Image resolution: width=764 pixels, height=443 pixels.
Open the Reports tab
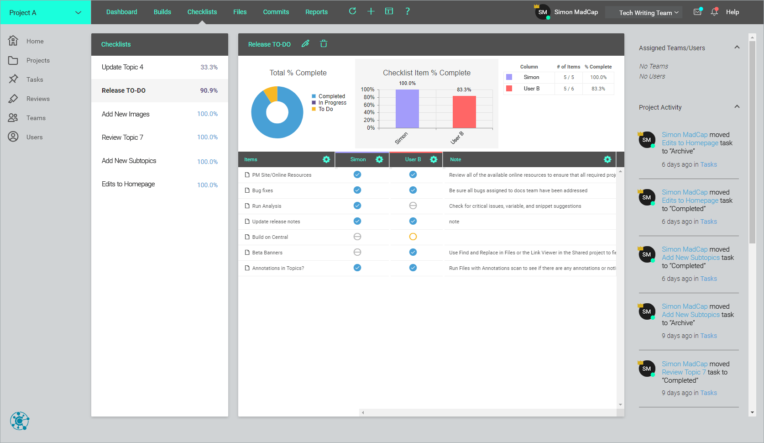click(x=316, y=12)
